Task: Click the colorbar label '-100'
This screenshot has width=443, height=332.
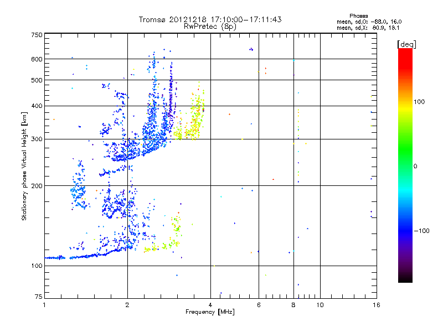Action: [422, 231]
